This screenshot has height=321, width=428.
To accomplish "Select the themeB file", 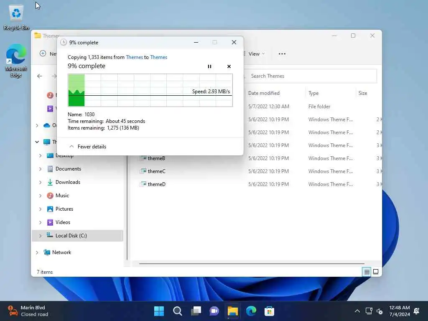I will click(156, 158).
